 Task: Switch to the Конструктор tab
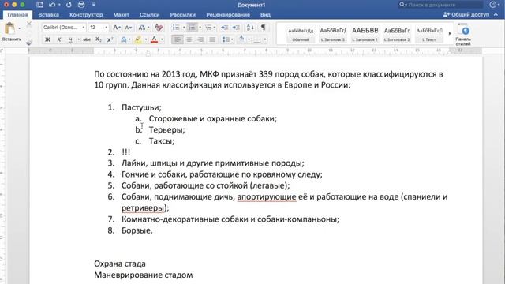(x=86, y=15)
